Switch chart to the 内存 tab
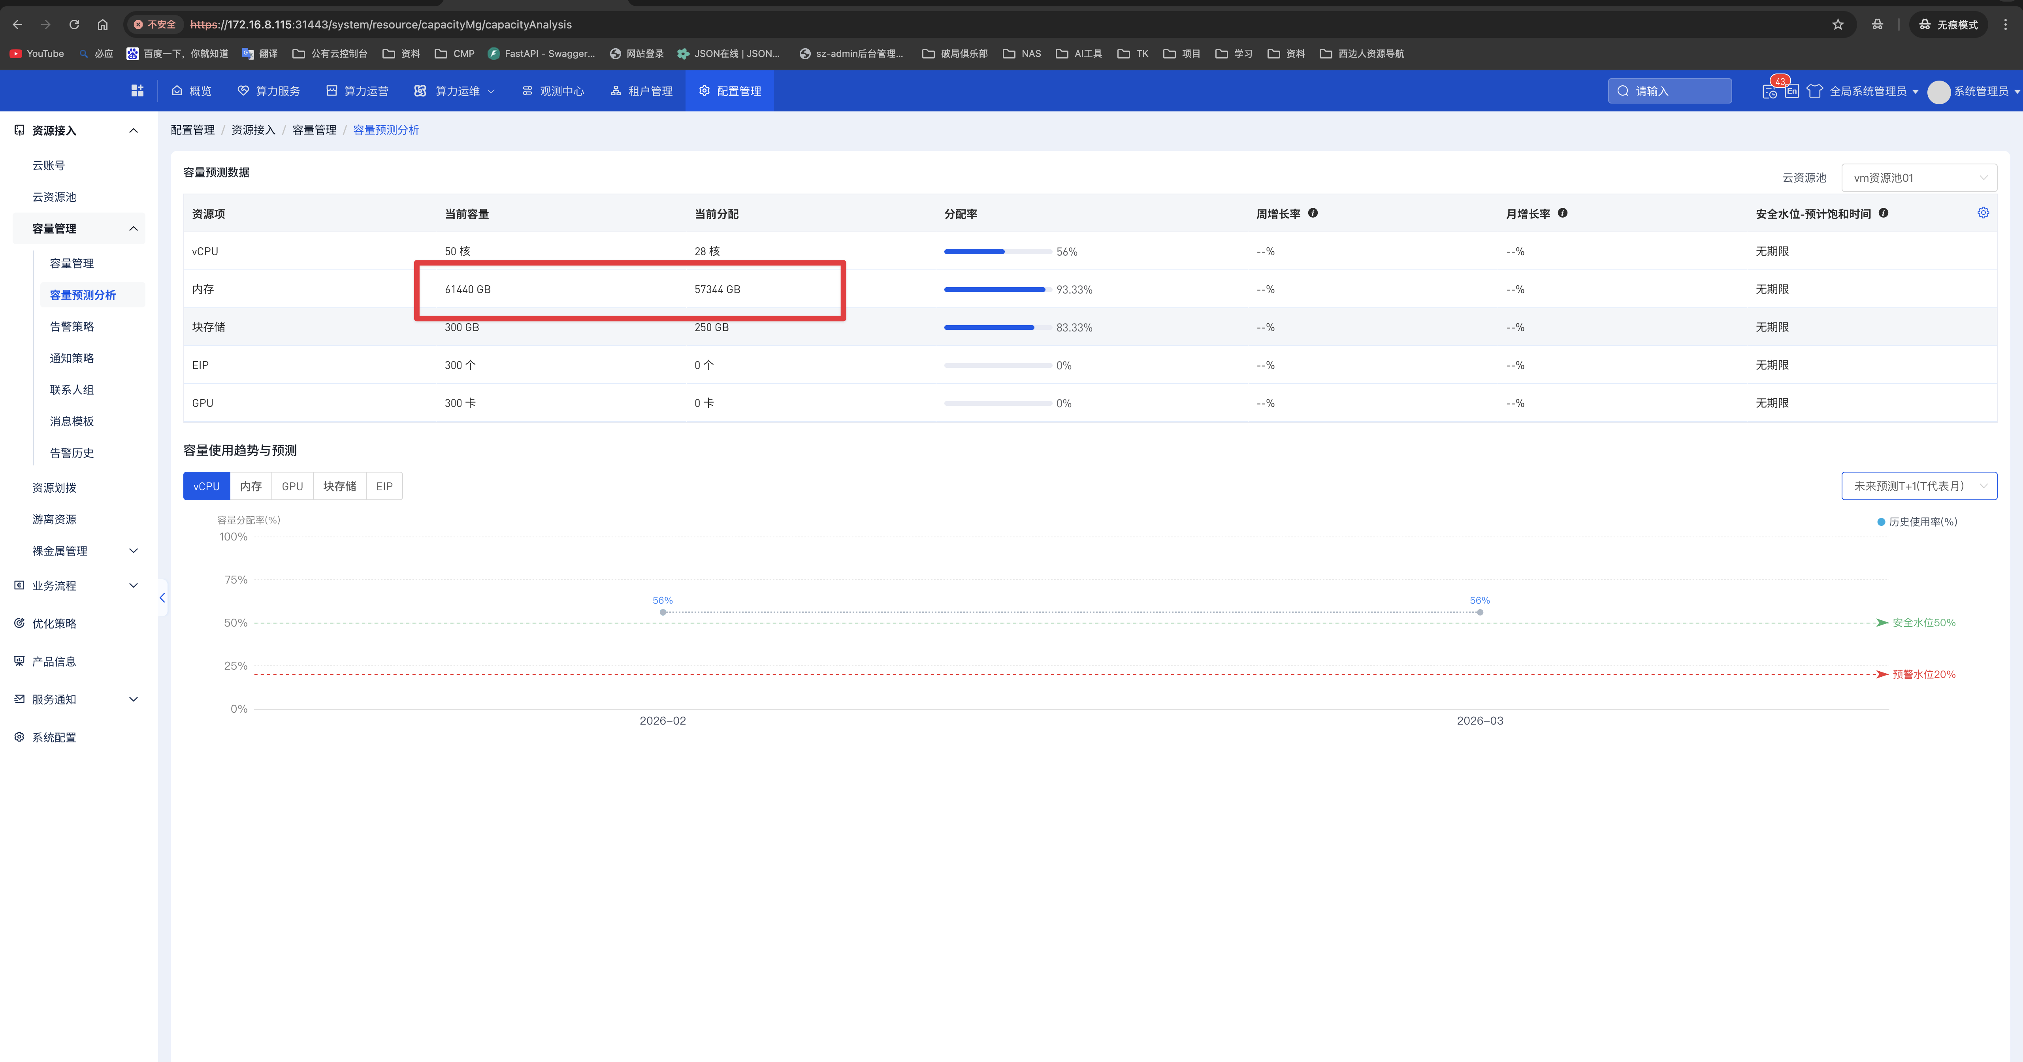The image size is (2023, 1062). [x=251, y=486]
